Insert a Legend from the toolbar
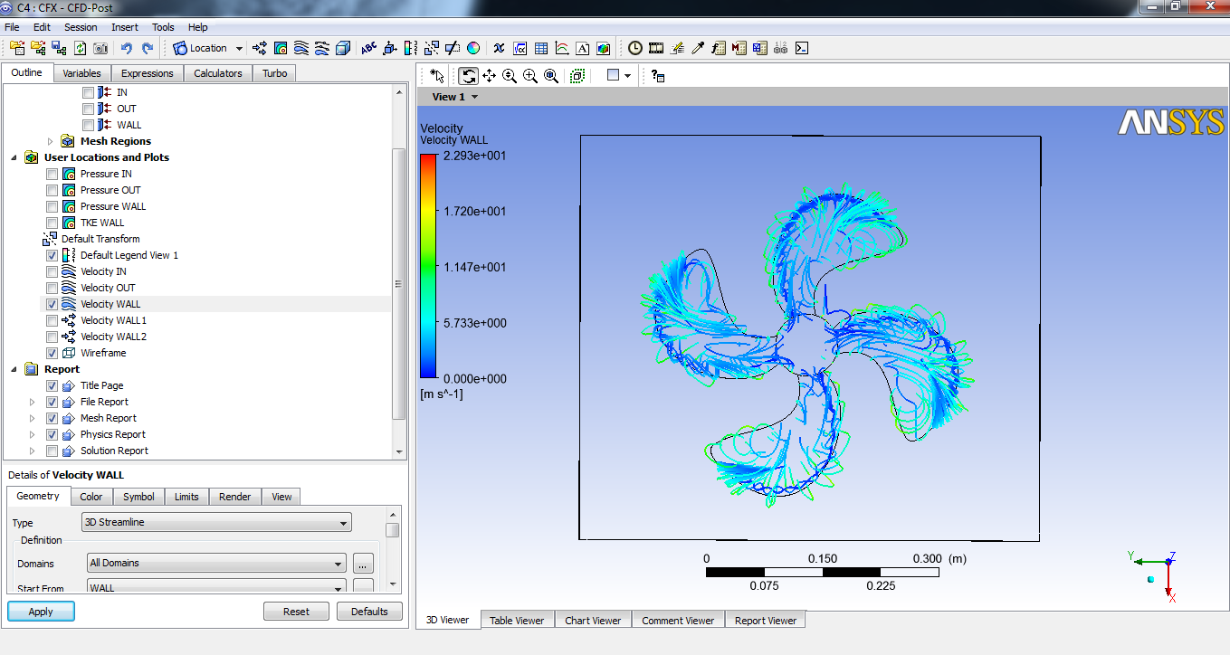Screen dimensions: 1230x655 (x=411, y=48)
